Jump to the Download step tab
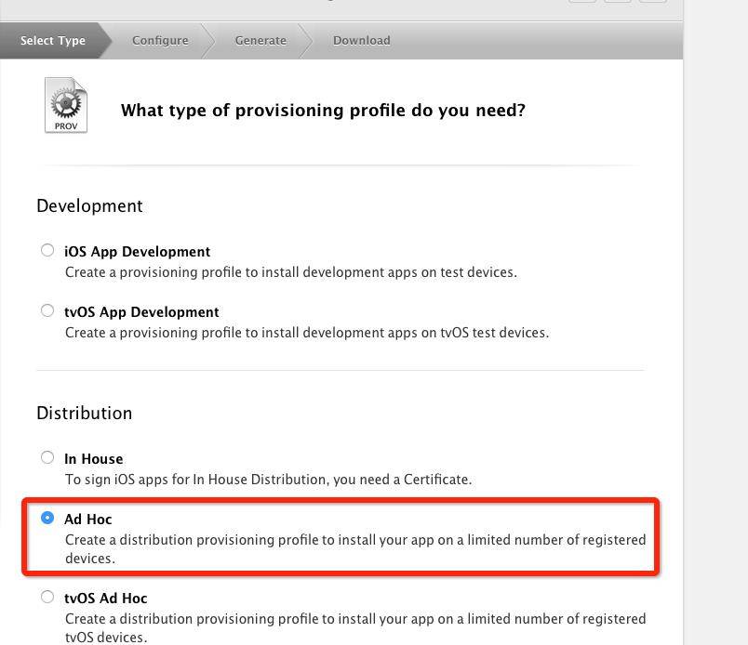The width and height of the screenshot is (748, 645). [362, 41]
